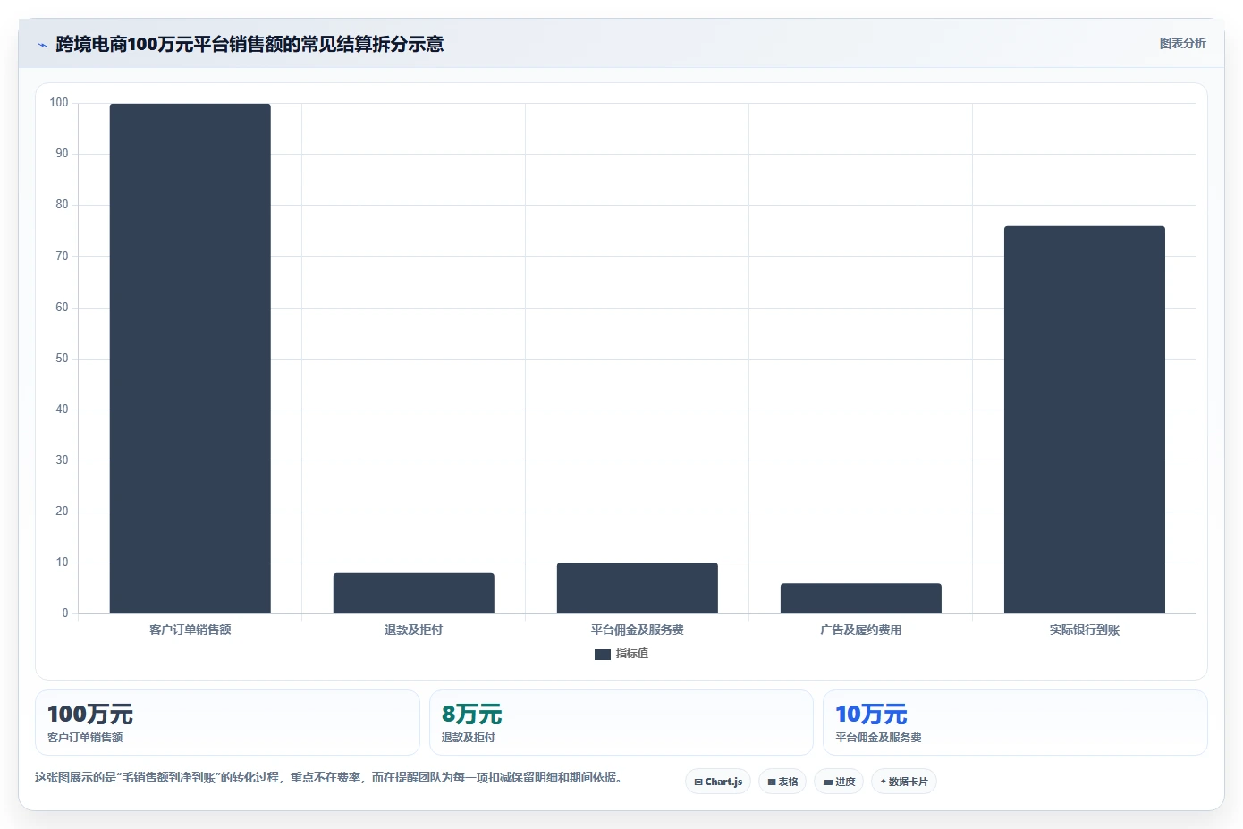Click the small blue icon beside the chart title
This screenshot has height=829, width=1243.
click(x=42, y=45)
